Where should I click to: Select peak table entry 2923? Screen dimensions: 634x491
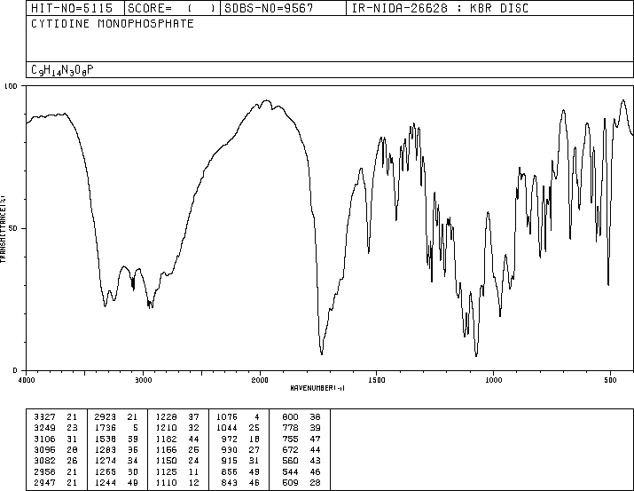click(x=106, y=416)
